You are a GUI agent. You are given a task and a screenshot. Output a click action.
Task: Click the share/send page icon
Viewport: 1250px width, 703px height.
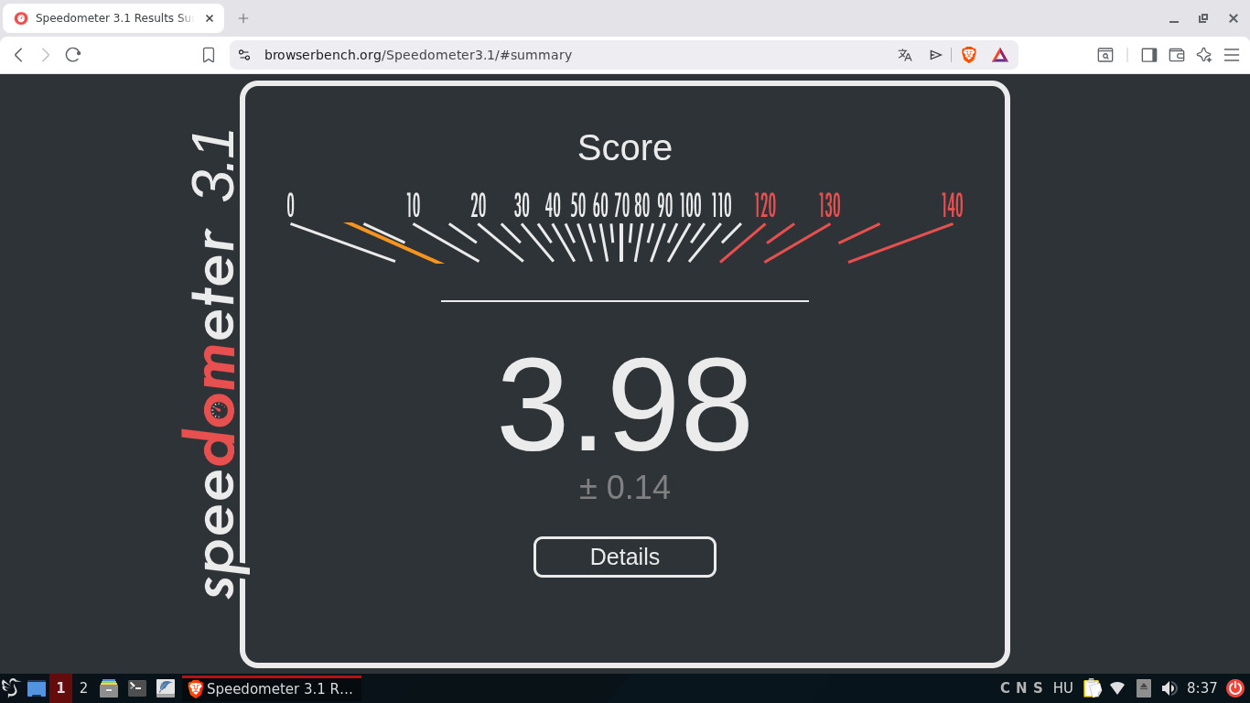935,55
